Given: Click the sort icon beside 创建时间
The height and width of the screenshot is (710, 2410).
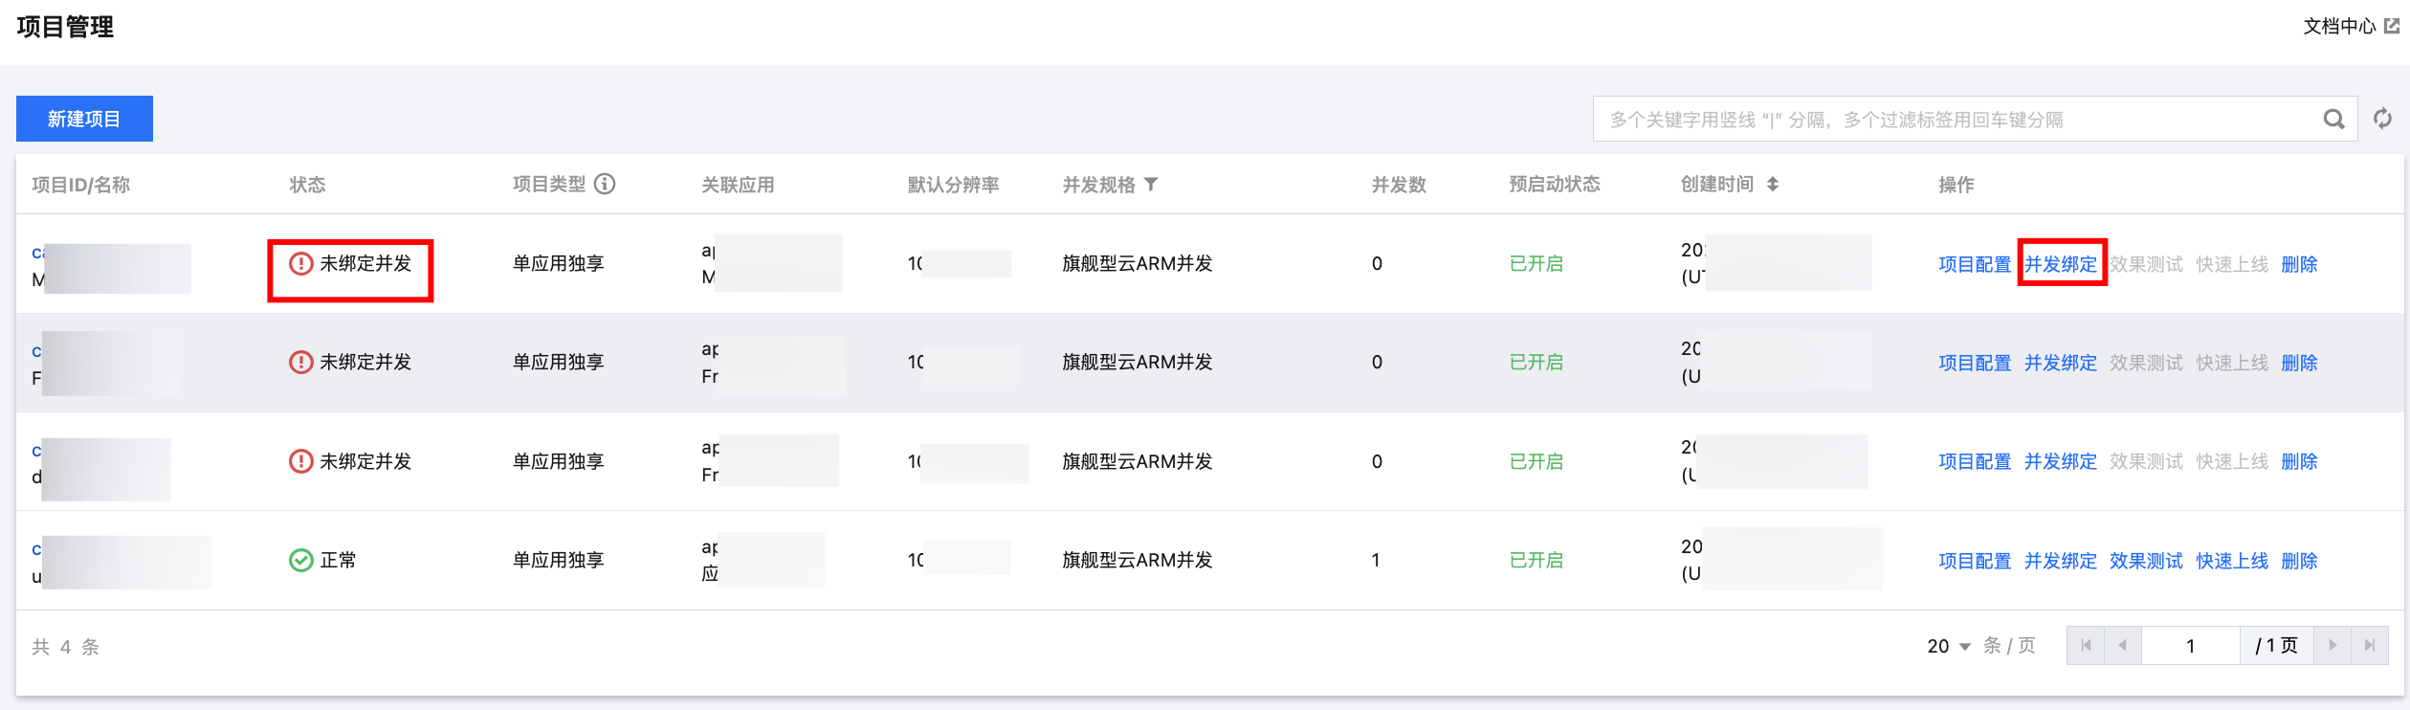Looking at the screenshot, I should coord(1773,184).
